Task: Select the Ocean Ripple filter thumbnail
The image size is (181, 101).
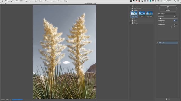Action: point(150,14)
